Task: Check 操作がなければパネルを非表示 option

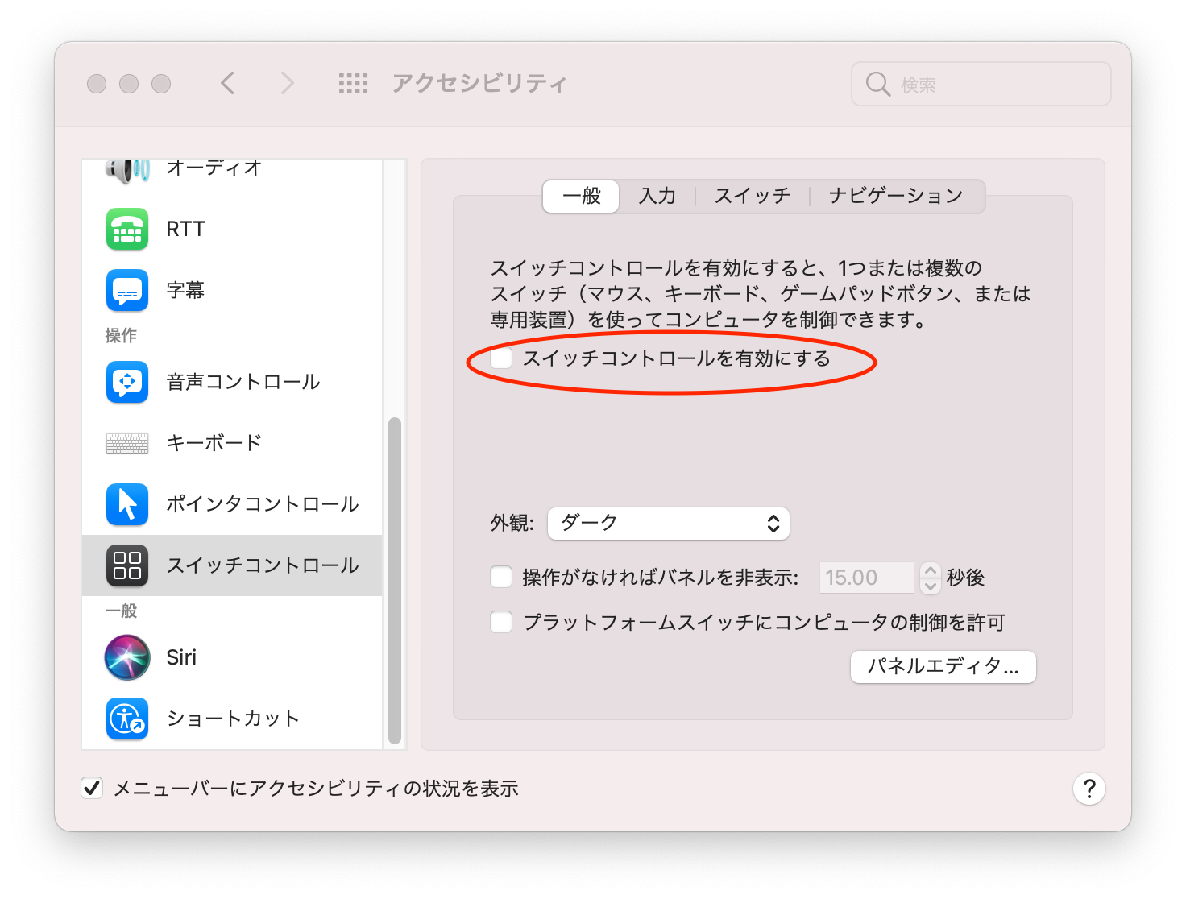Action: [500, 577]
